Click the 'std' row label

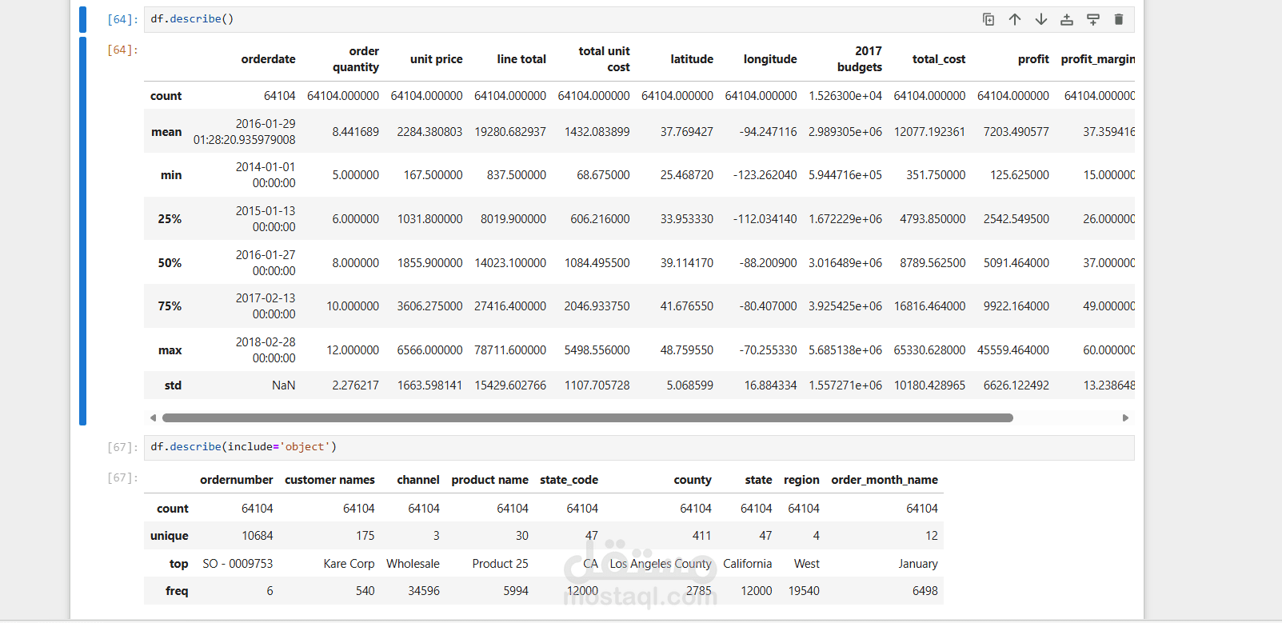tap(173, 385)
